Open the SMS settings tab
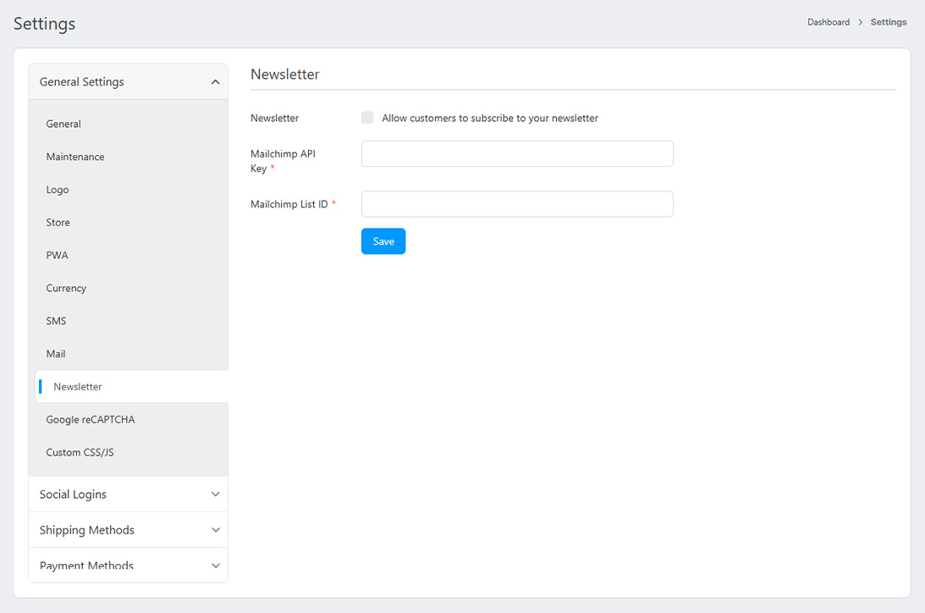This screenshot has height=613, width=925. [x=56, y=322]
